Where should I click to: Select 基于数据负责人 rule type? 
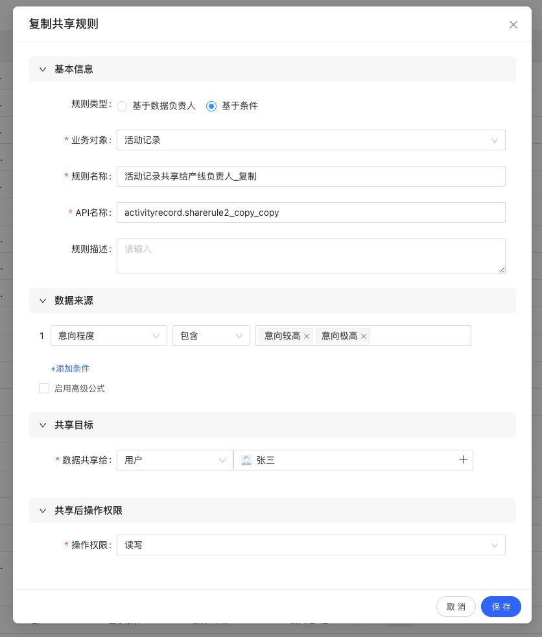[122, 106]
